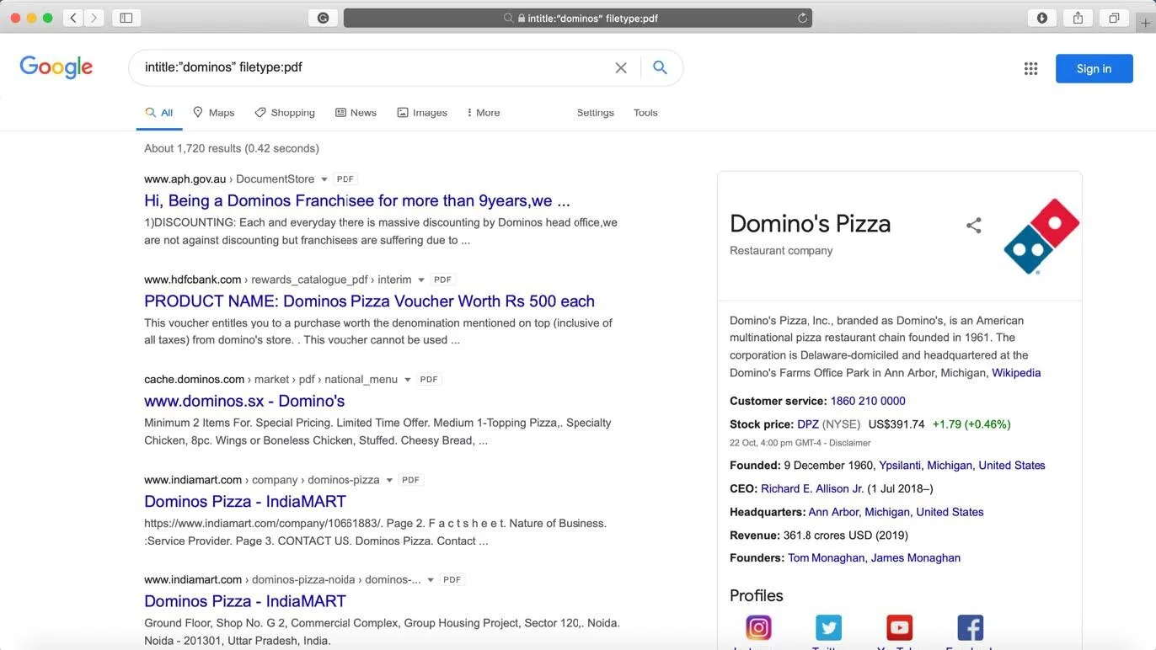
Task: Reload the page in Safari
Action: [803, 18]
